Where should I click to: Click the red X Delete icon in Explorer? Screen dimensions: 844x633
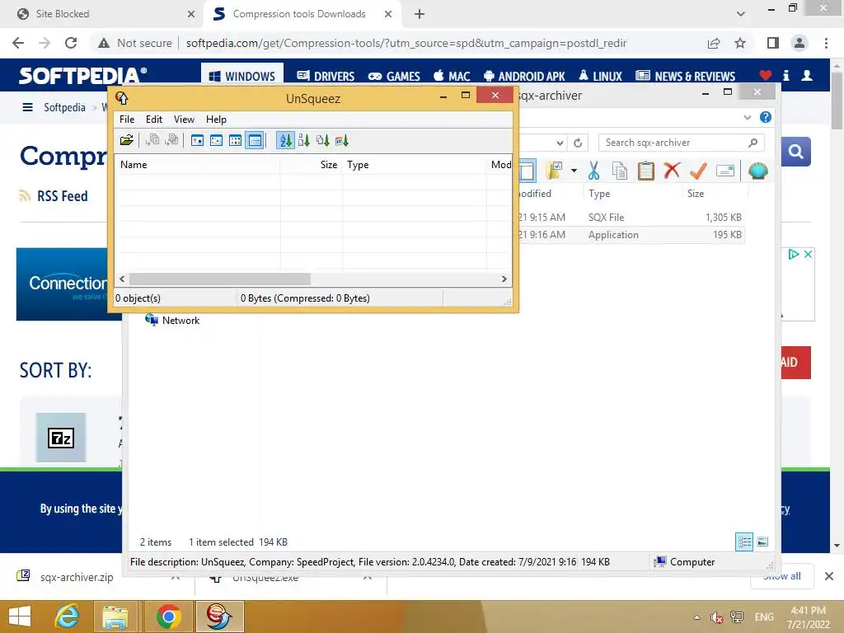coord(672,171)
